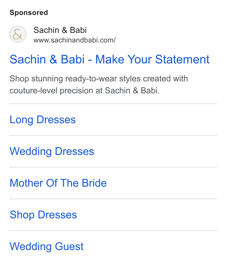This screenshot has height=262, width=227.
Task: Open the Wedding Guest sitelink
Action: [x=47, y=246]
